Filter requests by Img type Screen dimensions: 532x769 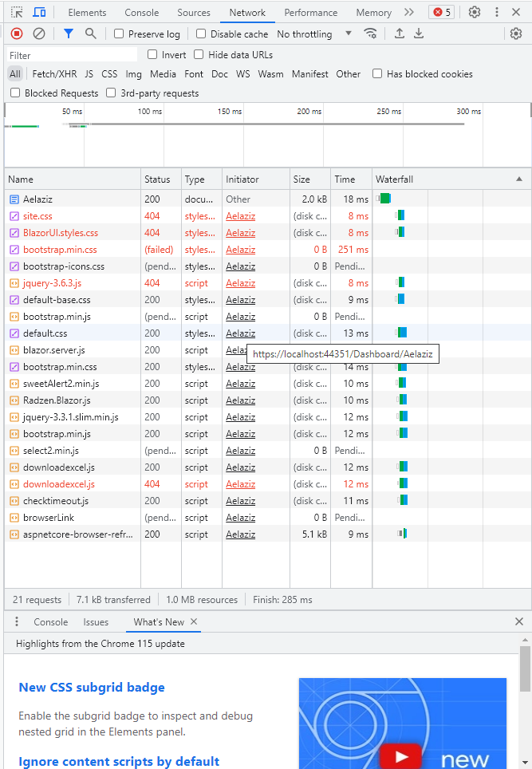click(x=133, y=74)
